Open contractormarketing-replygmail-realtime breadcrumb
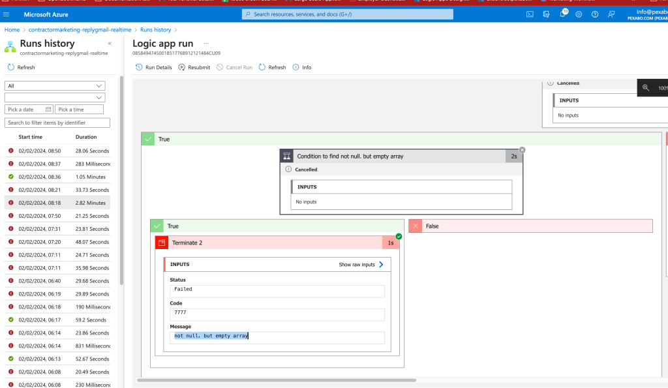 pos(80,30)
